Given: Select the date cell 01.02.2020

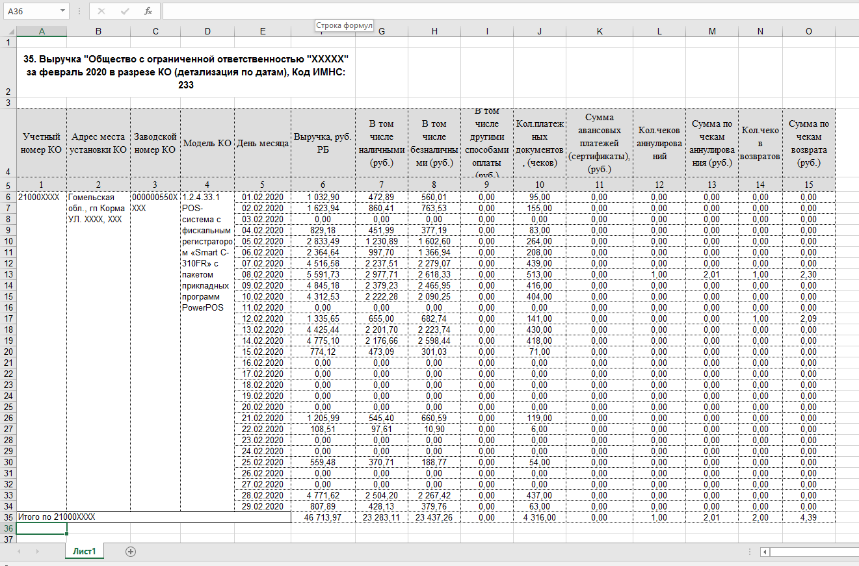Looking at the screenshot, I should pos(263,197).
